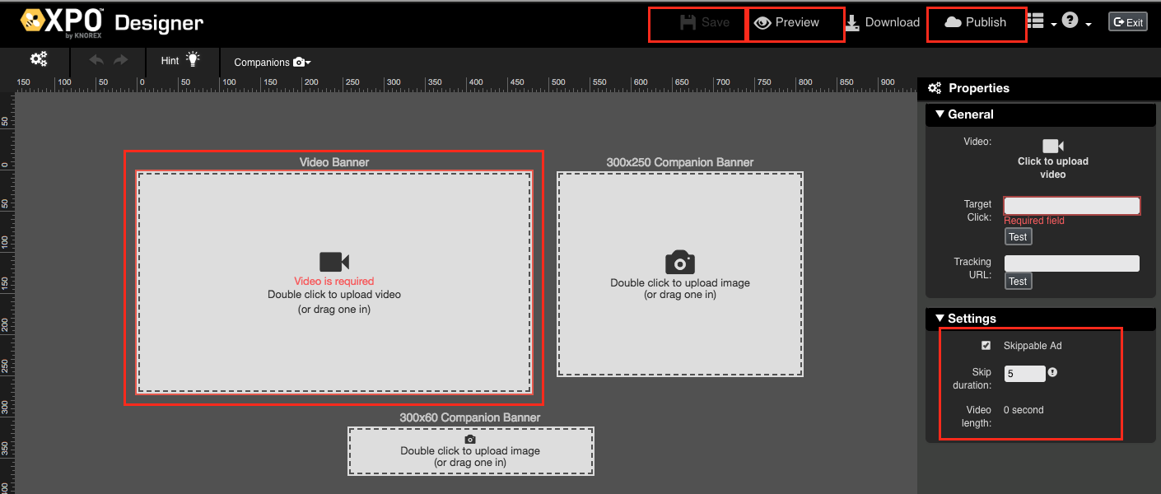Click the redo arrow icon

click(121, 60)
